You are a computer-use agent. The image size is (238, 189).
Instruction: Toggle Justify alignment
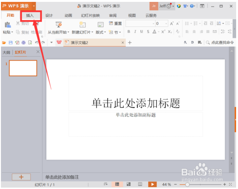point(208,31)
